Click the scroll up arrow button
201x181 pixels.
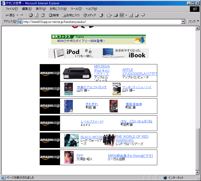point(197,28)
